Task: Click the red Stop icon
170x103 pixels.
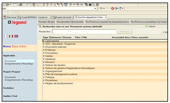Action: [x=112, y=8]
